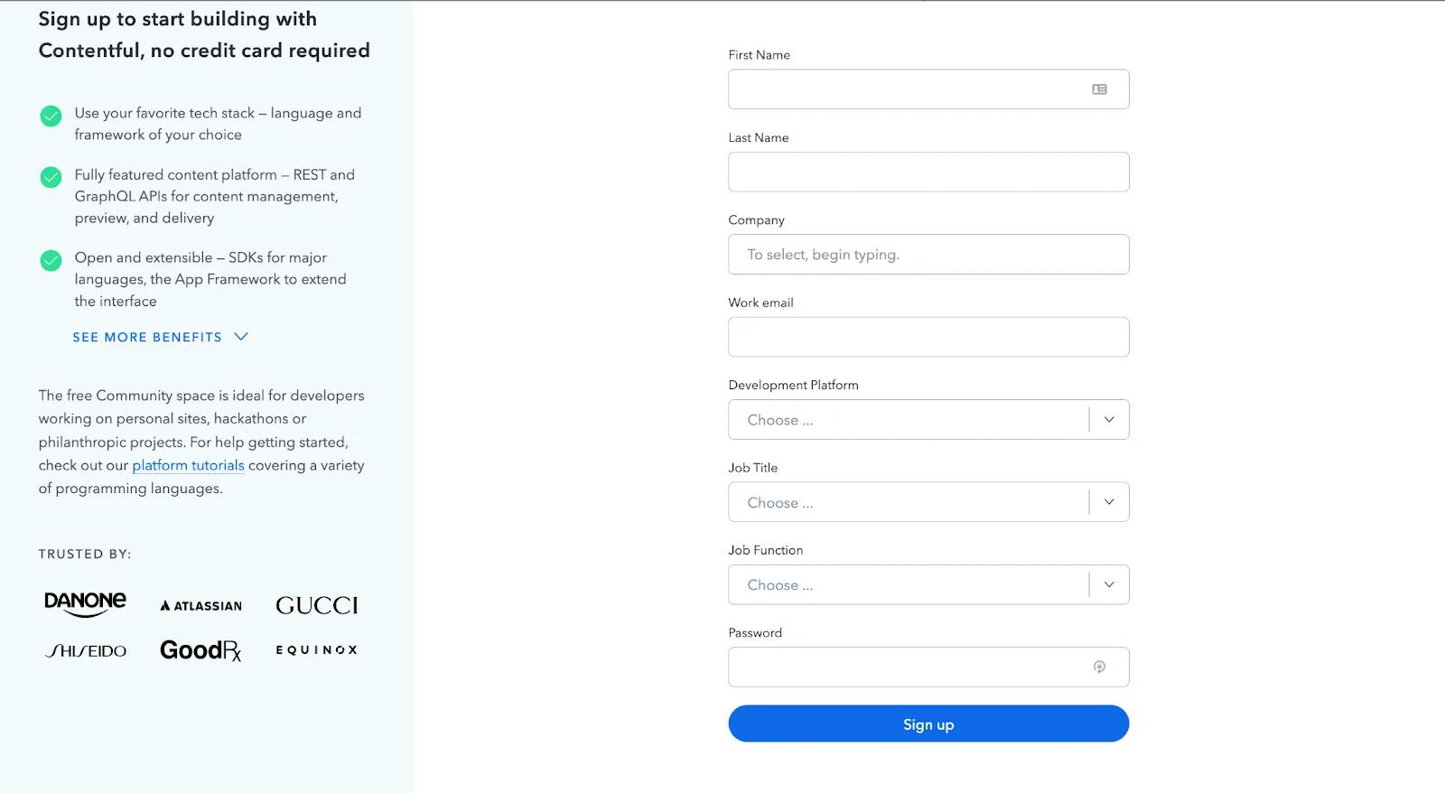1445x793 pixels.
Task: Open the platform tutorials link
Action: [188, 465]
